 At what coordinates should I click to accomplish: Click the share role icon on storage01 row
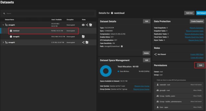[x=87, y=25]
